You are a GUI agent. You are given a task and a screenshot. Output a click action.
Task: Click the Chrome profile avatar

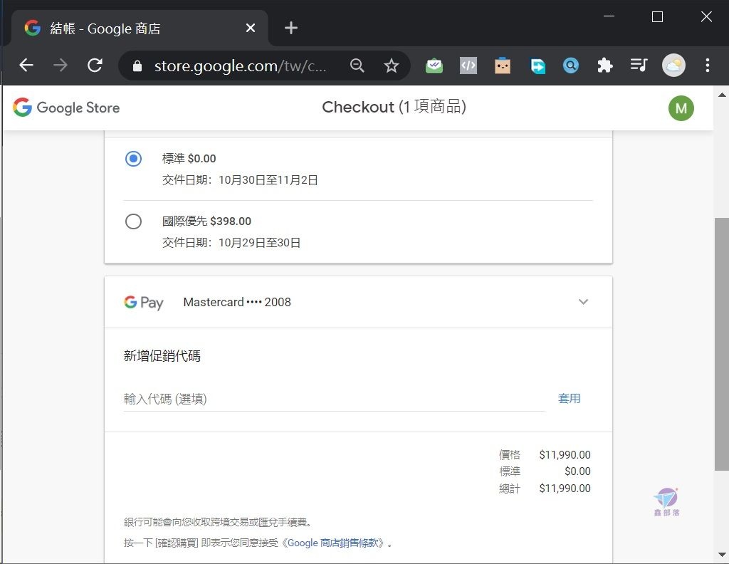pos(673,65)
